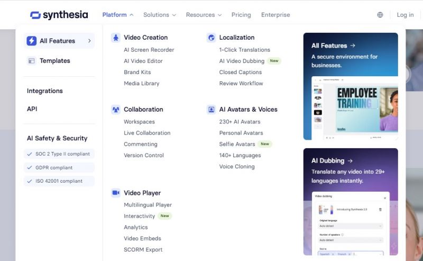Click the AI Avatars & Voices icon
Image resolution: width=423 pixels, height=261 pixels.
tap(211, 110)
